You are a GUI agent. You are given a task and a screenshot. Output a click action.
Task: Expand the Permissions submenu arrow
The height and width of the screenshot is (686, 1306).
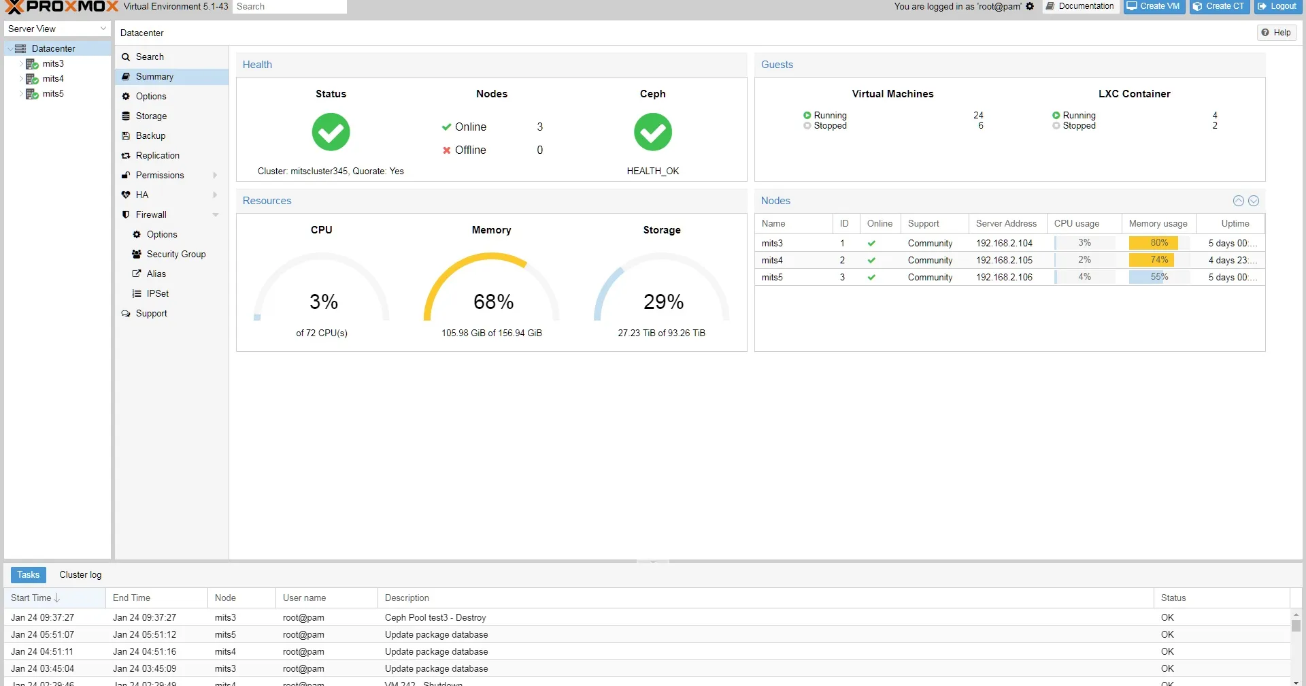coord(215,176)
